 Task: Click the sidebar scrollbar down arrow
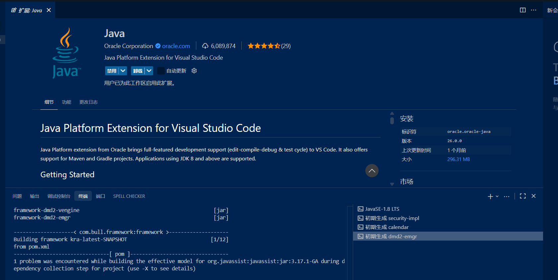392,184
